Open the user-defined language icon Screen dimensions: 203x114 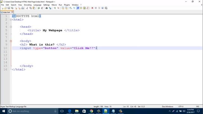point(81,8)
